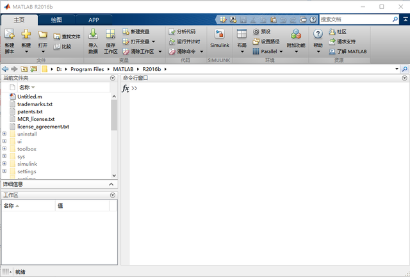The image size is (410, 277).
Task: Open Clear Workspace (清除工作区) dropdown arrow
Action: click(x=160, y=52)
